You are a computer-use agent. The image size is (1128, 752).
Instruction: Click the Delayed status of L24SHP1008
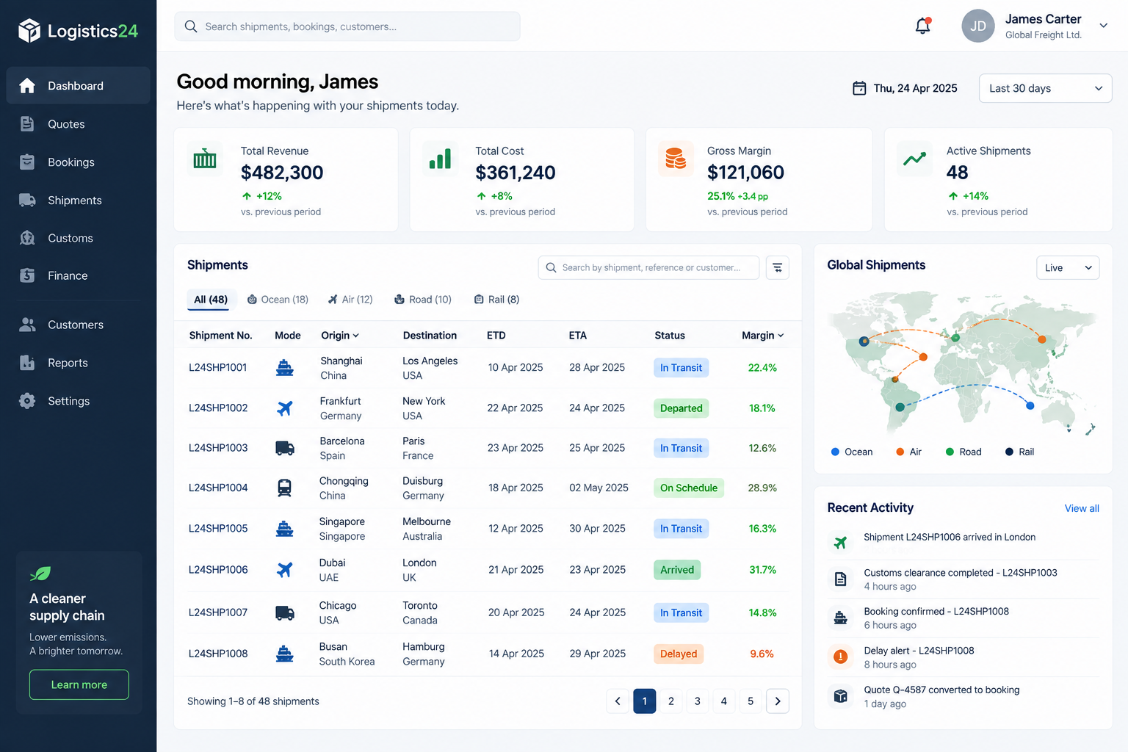point(679,654)
